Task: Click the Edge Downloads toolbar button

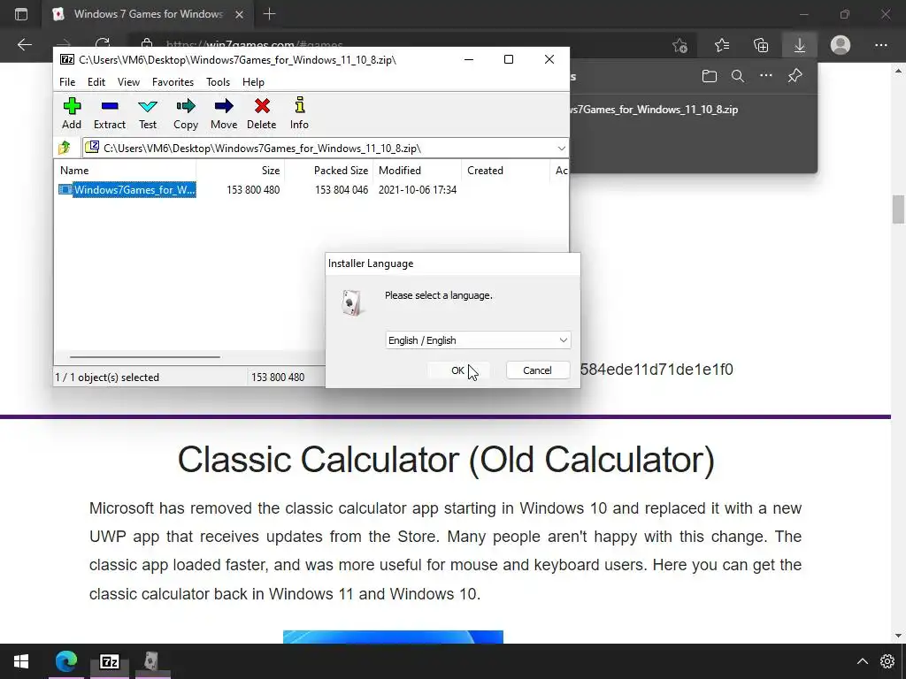Action: tap(800, 45)
